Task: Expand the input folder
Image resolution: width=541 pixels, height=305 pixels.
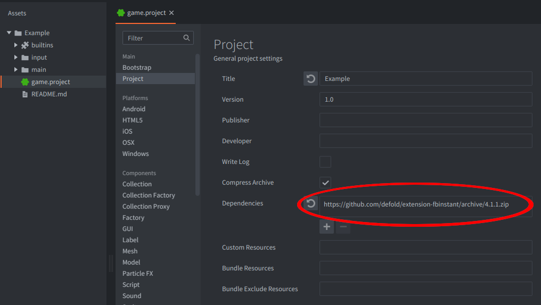Action: click(x=16, y=57)
